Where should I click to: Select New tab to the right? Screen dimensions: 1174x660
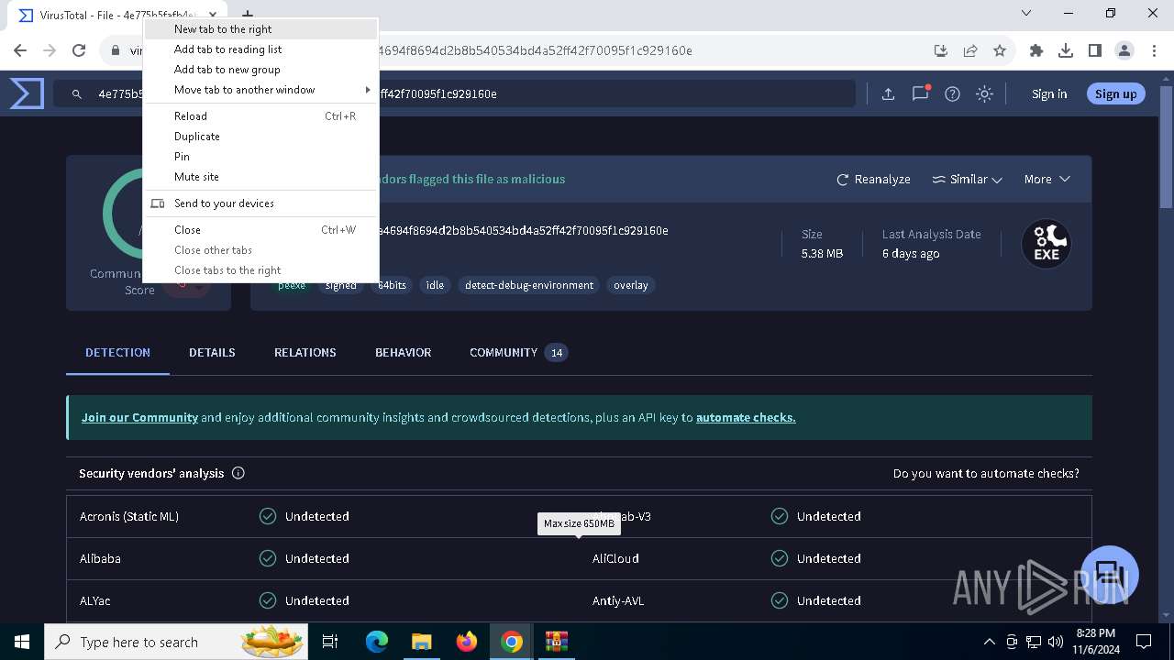tap(261, 29)
